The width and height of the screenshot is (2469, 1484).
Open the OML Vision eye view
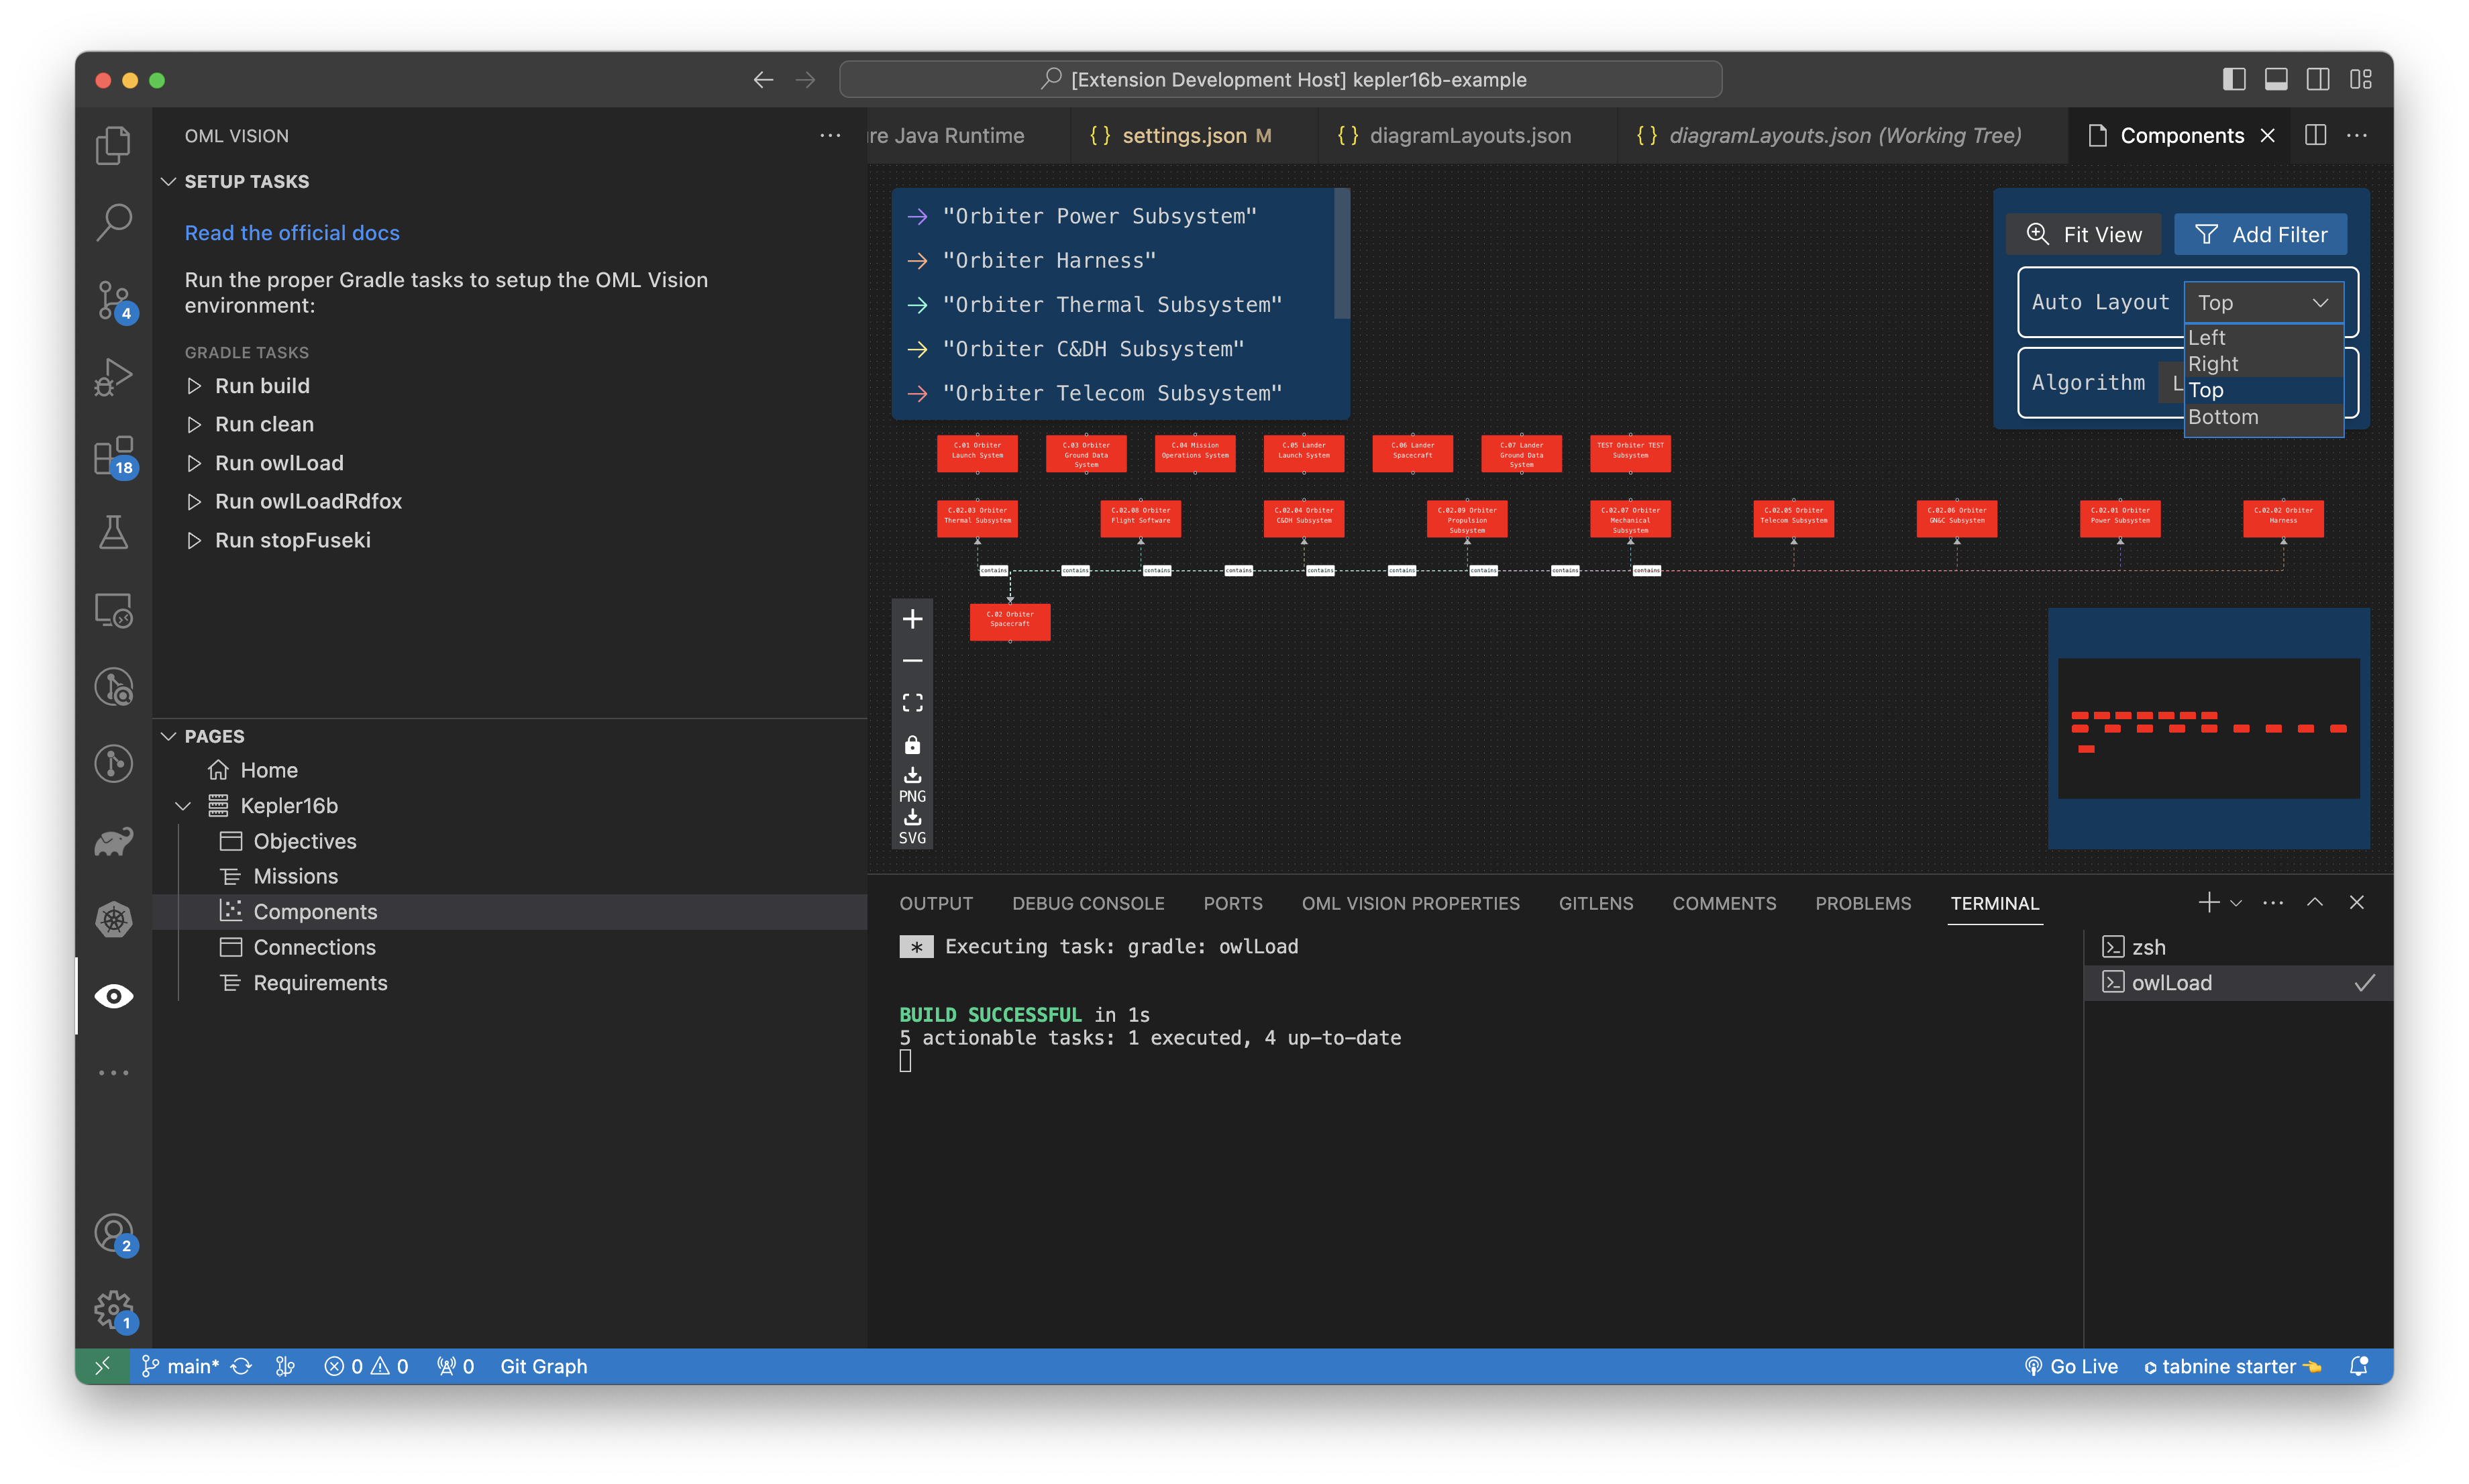(x=113, y=996)
